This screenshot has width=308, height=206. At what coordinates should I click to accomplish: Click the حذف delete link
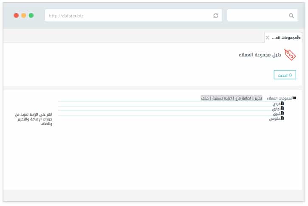pyautogui.click(x=205, y=98)
